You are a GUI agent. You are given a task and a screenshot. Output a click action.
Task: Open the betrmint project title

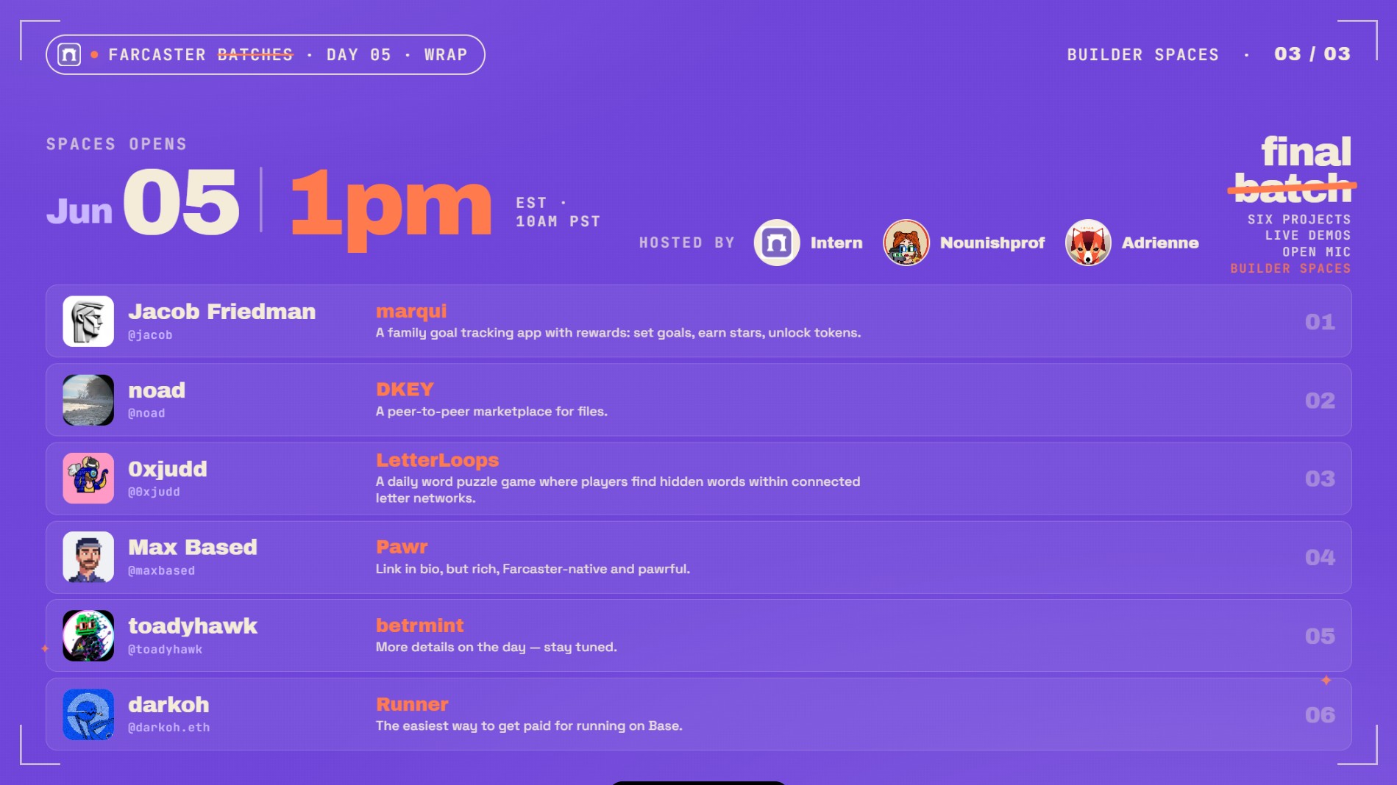[419, 626]
